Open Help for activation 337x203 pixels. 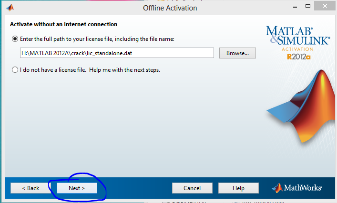coord(238,188)
